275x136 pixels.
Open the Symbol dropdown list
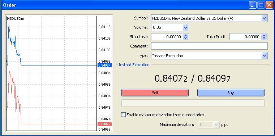pyautogui.click(x=264, y=18)
